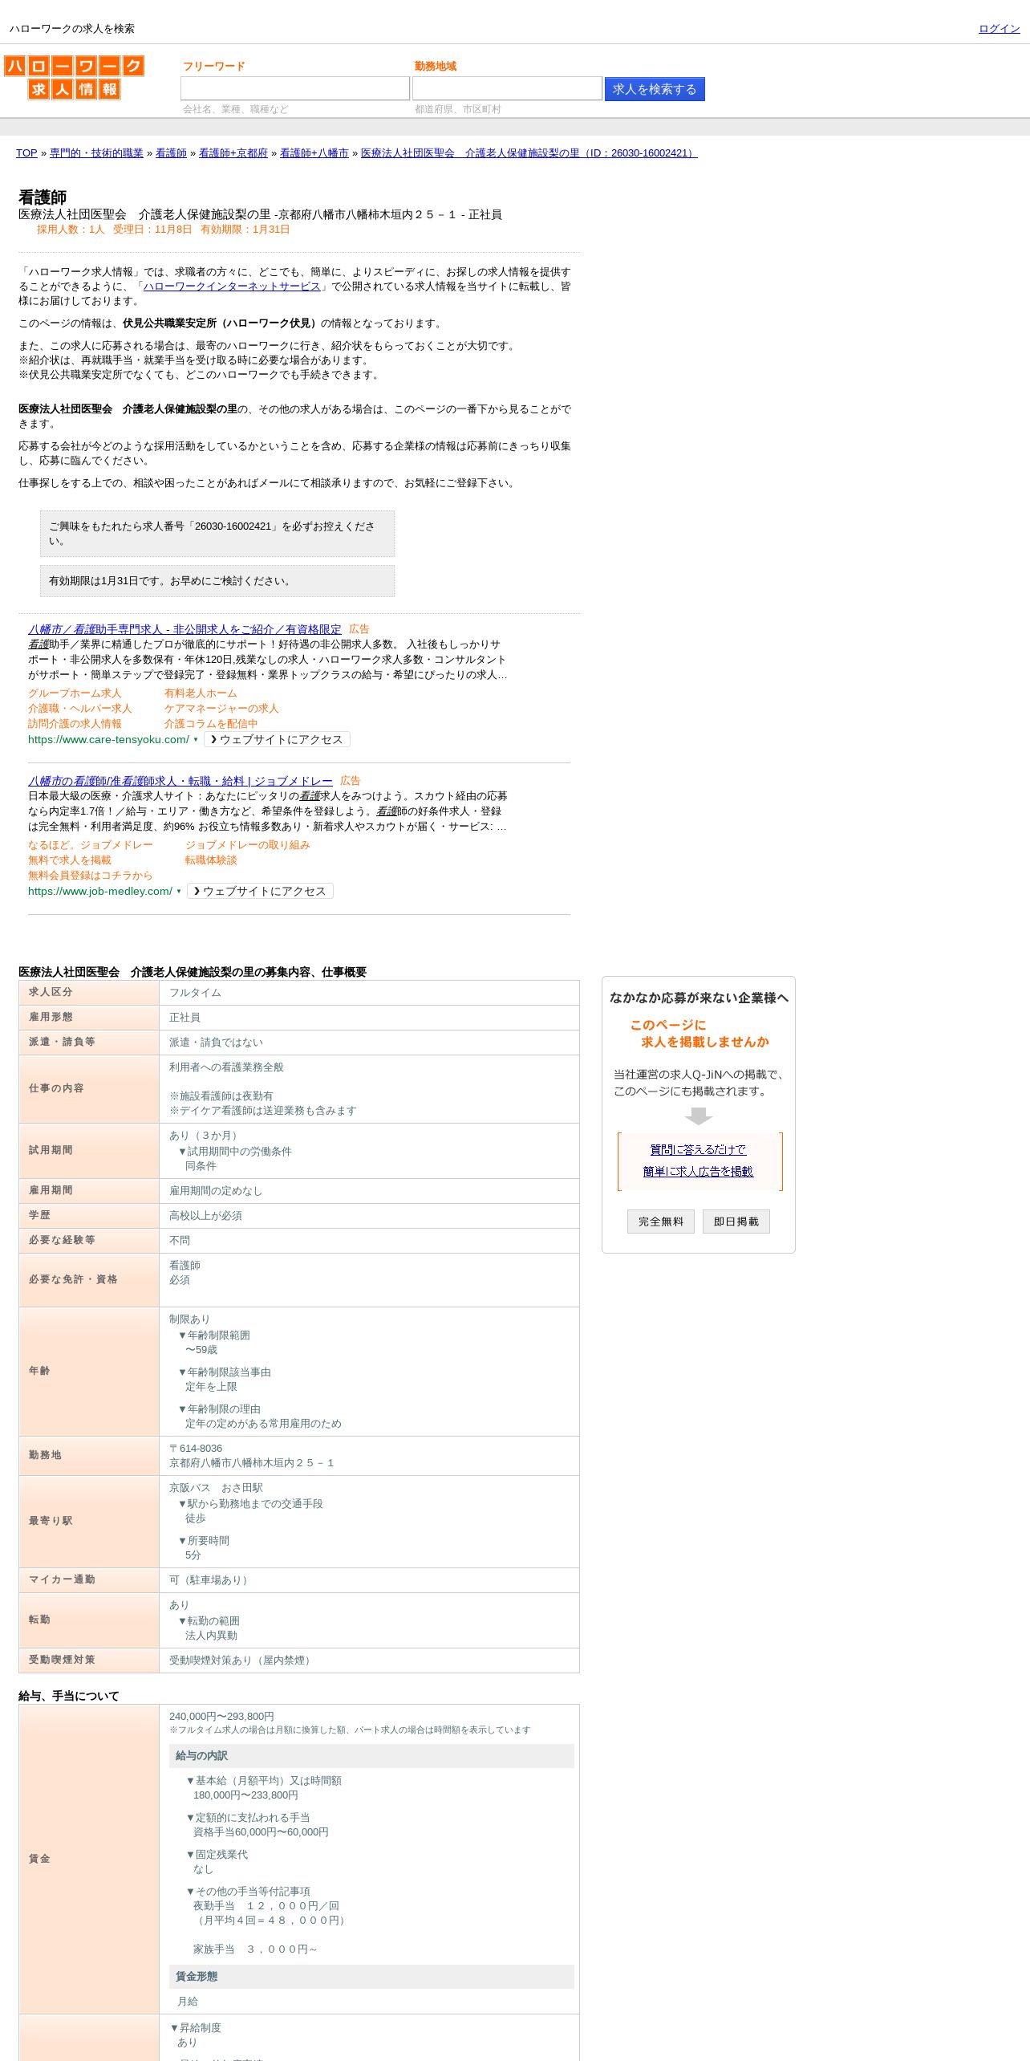Click the 受動喫煙対策あり（屋内禁煙） value
The height and width of the screenshot is (2061, 1030).
click(x=241, y=1661)
